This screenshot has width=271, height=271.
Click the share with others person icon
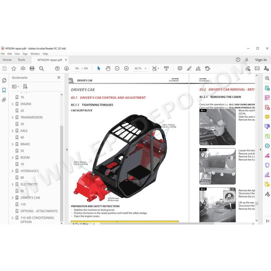[266, 69]
